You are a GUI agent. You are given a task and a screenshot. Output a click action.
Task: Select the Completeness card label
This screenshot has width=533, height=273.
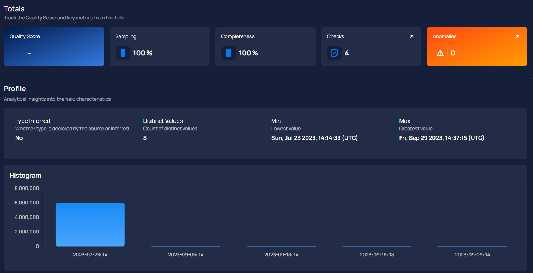point(238,36)
